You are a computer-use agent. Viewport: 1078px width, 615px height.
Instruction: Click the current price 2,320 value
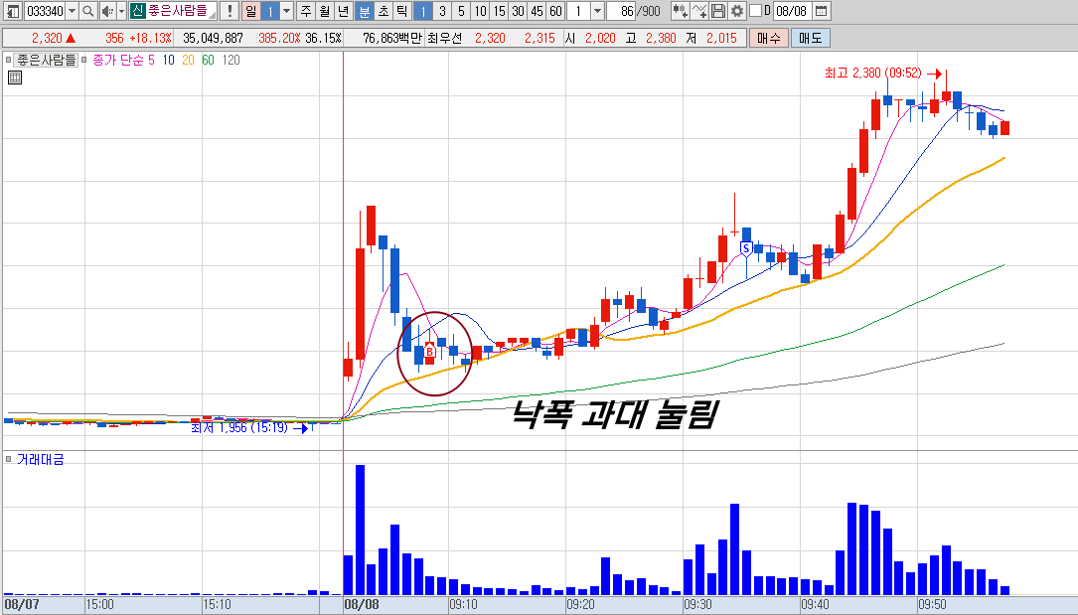coord(47,38)
